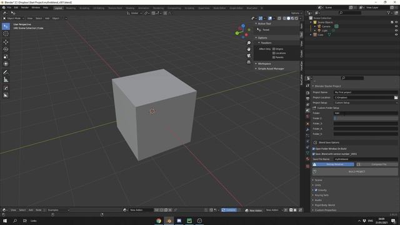Click the viewport Options button
This screenshot has width=400, height=225.
pyautogui.click(x=296, y=13)
